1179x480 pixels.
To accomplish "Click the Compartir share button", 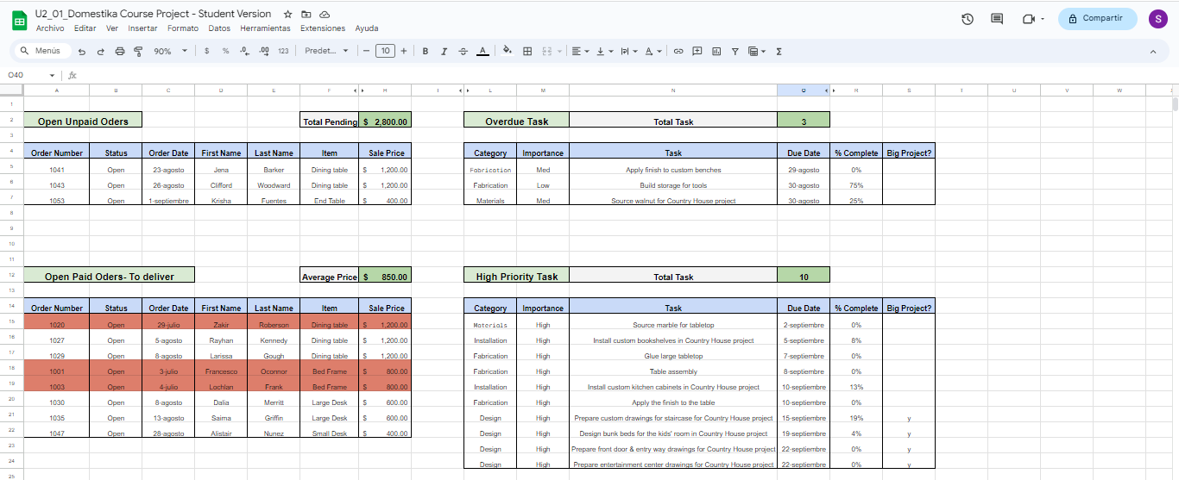I will 1097,19.
